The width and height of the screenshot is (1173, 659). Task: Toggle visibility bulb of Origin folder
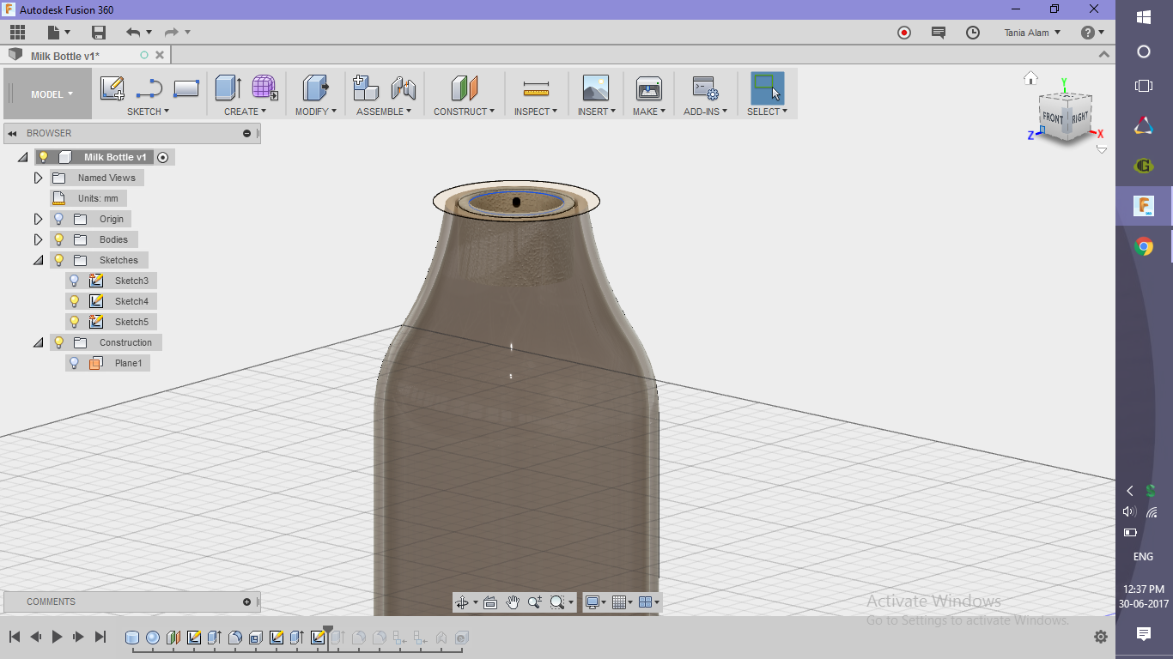click(x=58, y=219)
